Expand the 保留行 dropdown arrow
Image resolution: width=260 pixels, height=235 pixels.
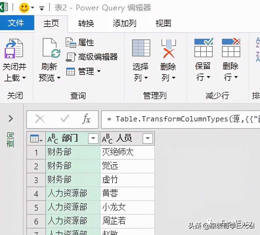[208, 77]
